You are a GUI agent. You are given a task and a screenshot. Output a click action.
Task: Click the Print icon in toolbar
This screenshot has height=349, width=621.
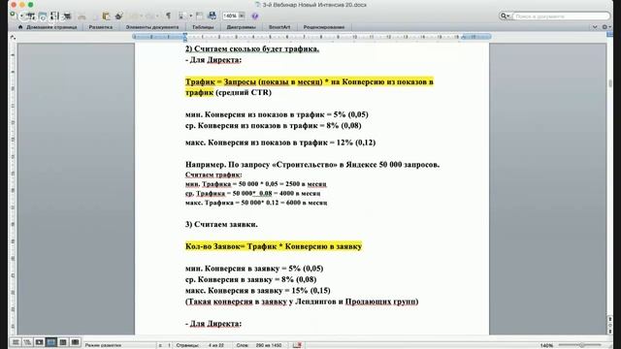coord(67,16)
